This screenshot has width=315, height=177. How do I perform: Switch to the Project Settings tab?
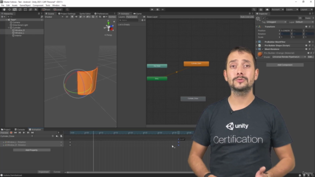click(x=67, y=14)
